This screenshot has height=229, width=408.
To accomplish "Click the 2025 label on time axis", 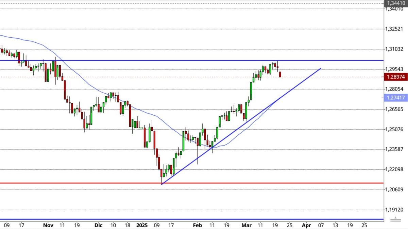I will tap(142, 225).
